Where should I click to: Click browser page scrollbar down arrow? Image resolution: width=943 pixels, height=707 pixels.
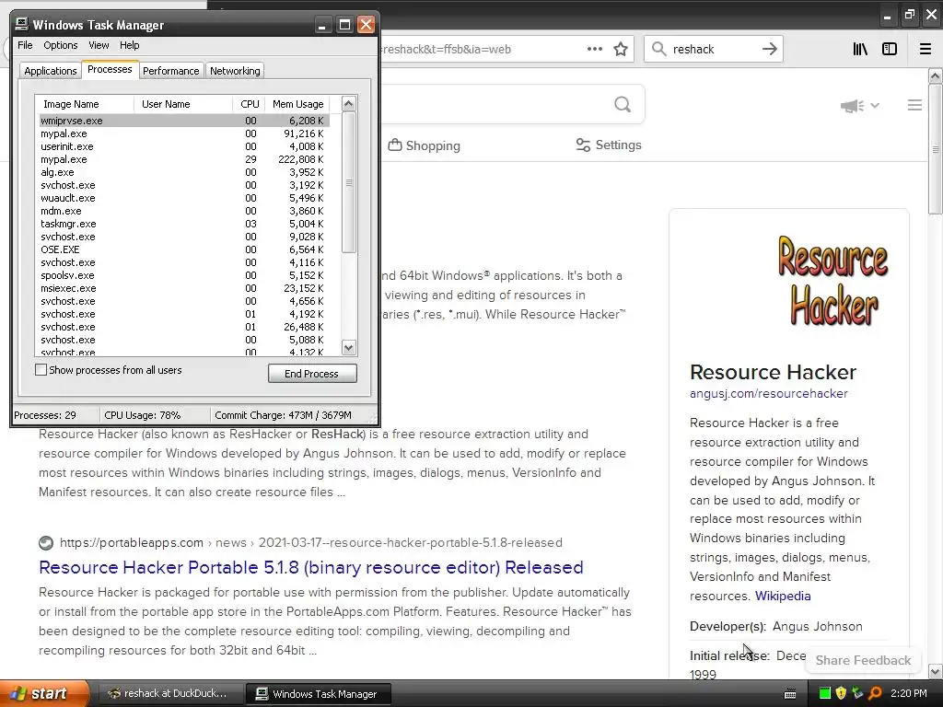(x=936, y=671)
